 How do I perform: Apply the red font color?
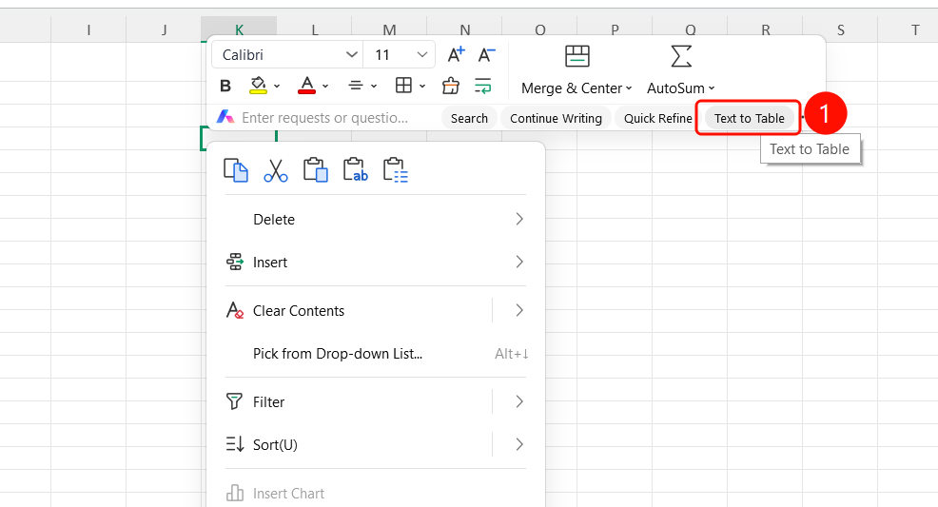pyautogui.click(x=307, y=86)
